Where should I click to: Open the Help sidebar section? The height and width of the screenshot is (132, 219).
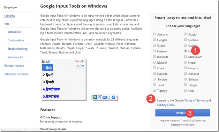click(x=6, y=24)
